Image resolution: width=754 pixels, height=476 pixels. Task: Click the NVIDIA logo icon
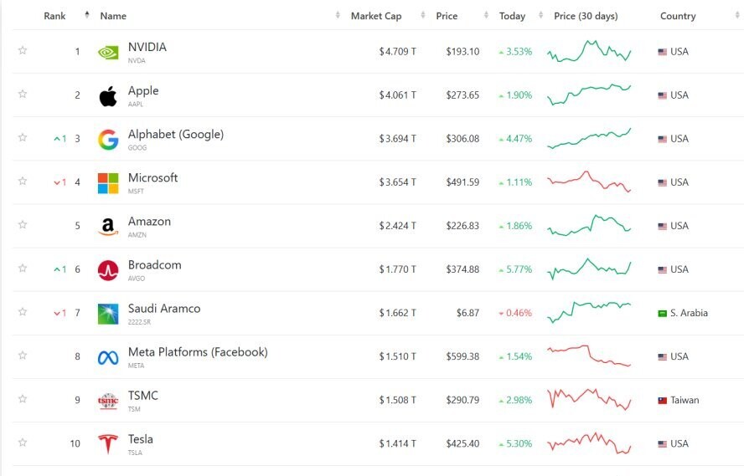(108, 52)
